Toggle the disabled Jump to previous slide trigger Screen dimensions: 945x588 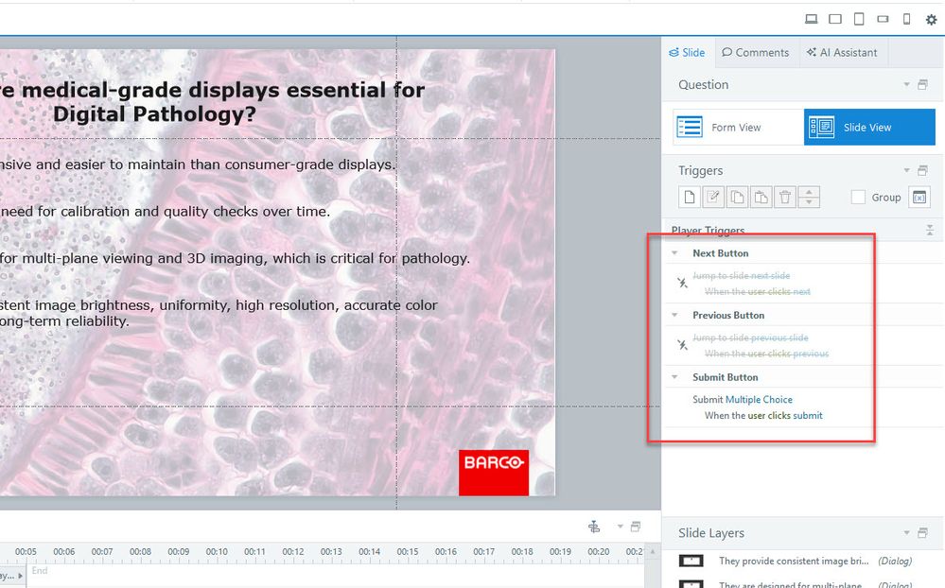(682, 345)
